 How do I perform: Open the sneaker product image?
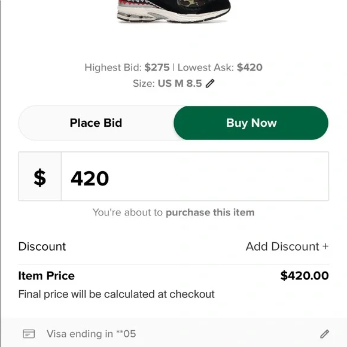[x=173, y=11]
